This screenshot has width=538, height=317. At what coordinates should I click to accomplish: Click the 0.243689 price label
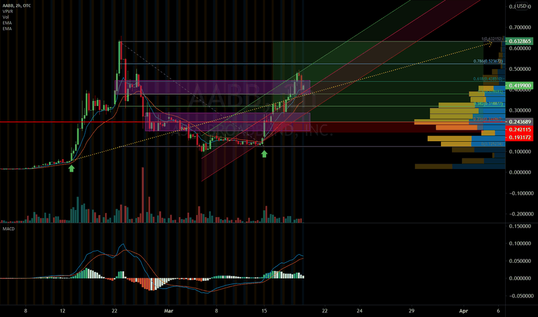tap(520, 122)
